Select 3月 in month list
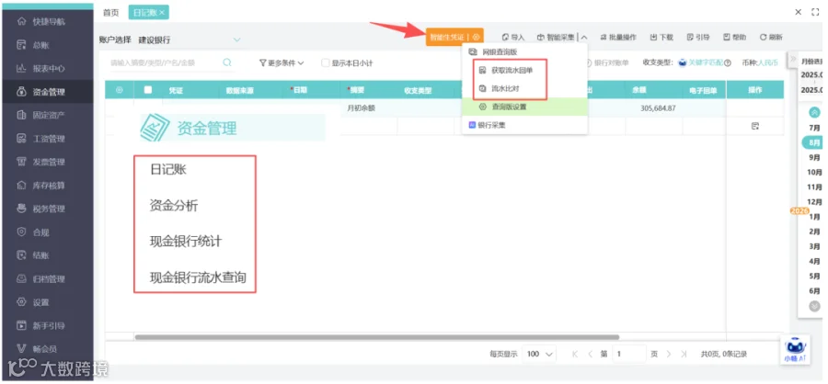 click(x=815, y=246)
